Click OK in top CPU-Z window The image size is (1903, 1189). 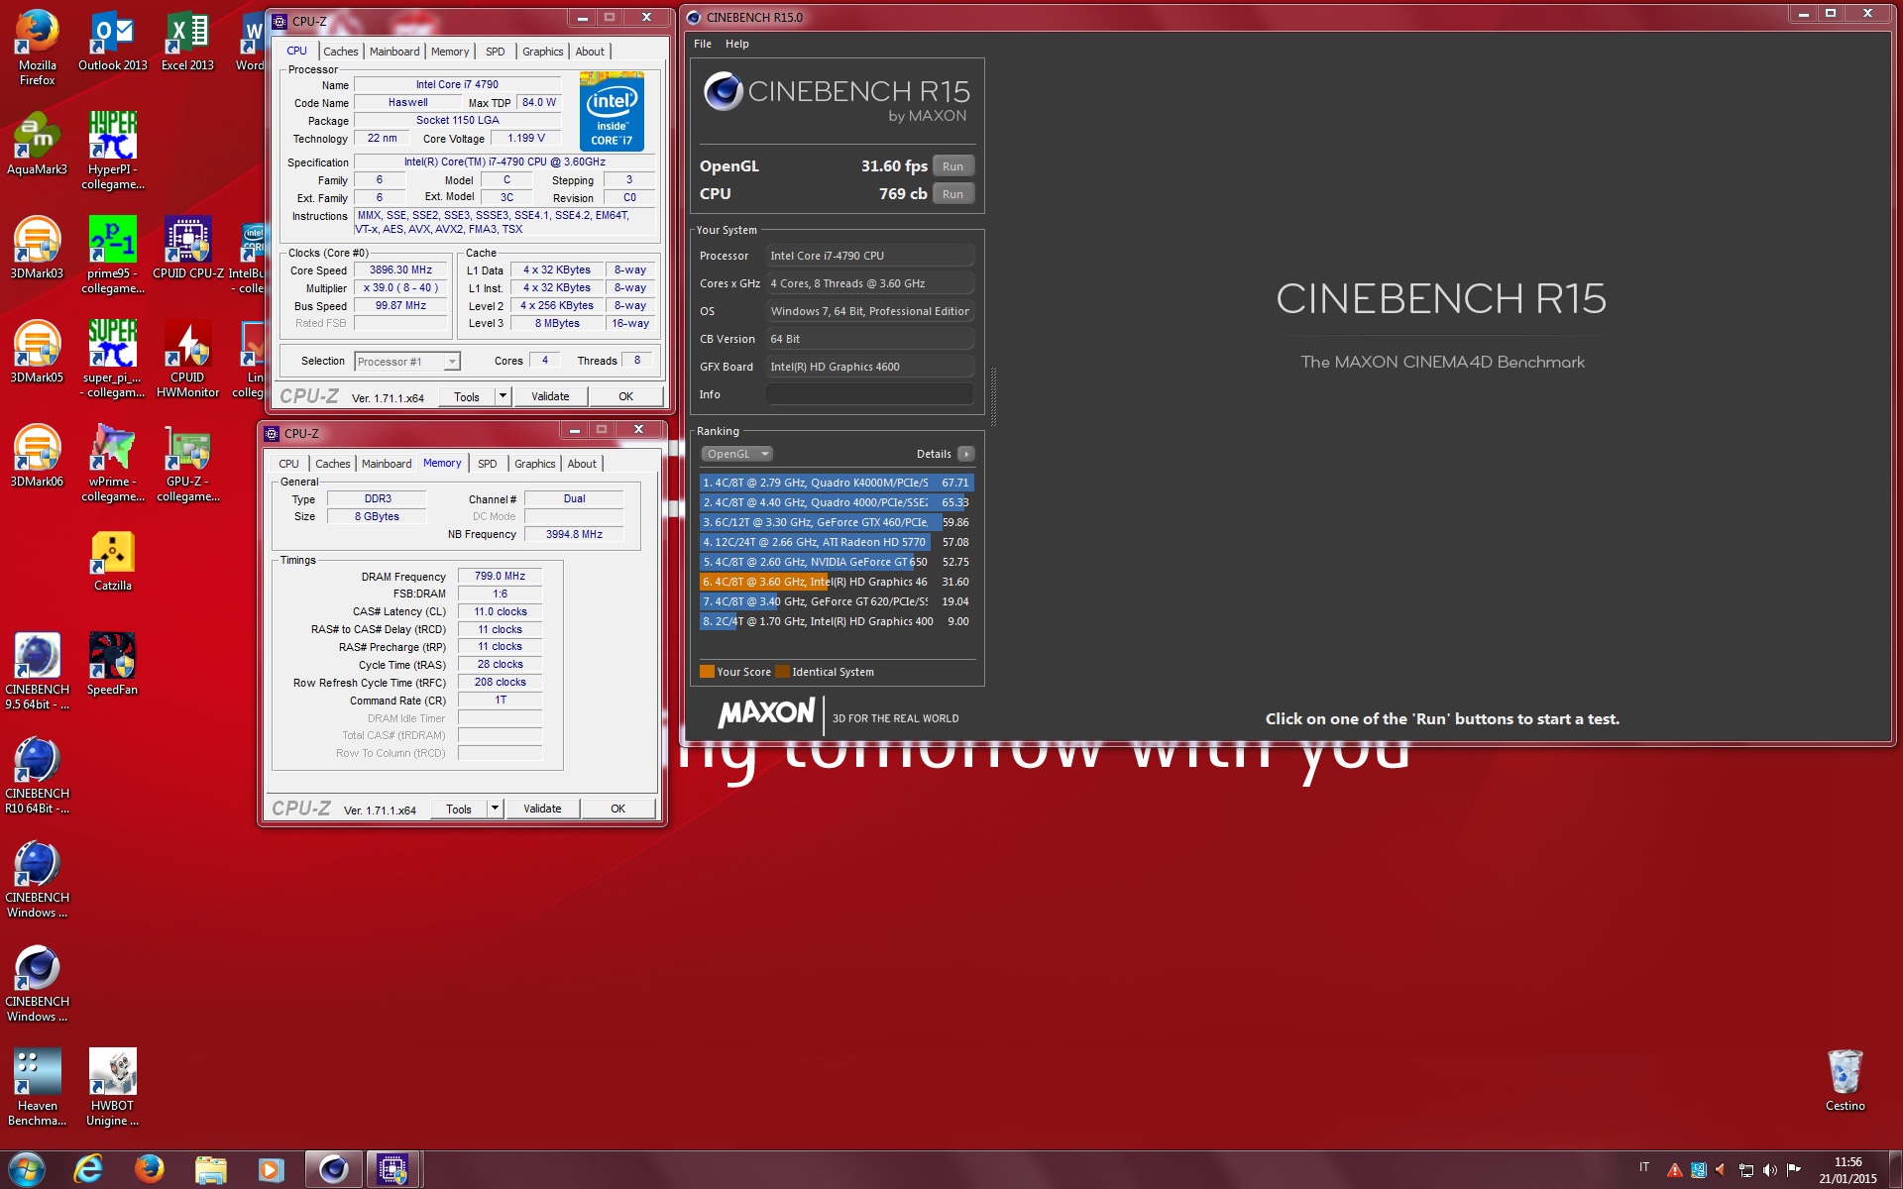625,396
